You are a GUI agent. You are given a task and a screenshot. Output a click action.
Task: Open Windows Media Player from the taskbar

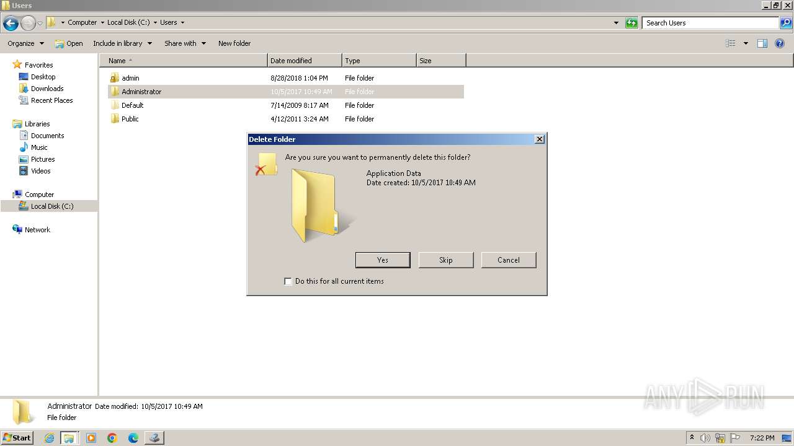tap(91, 438)
